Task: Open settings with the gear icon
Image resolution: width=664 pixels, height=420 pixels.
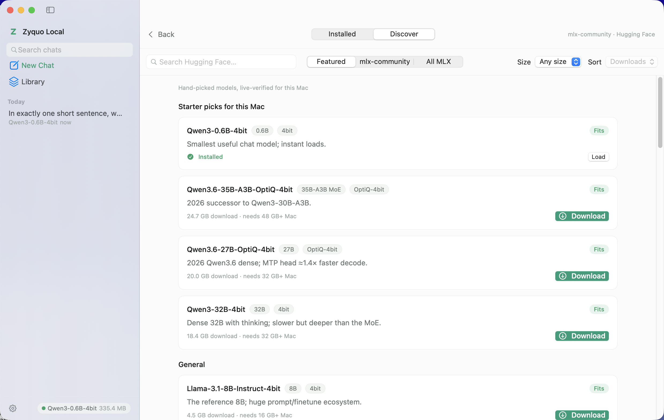Action: click(13, 408)
